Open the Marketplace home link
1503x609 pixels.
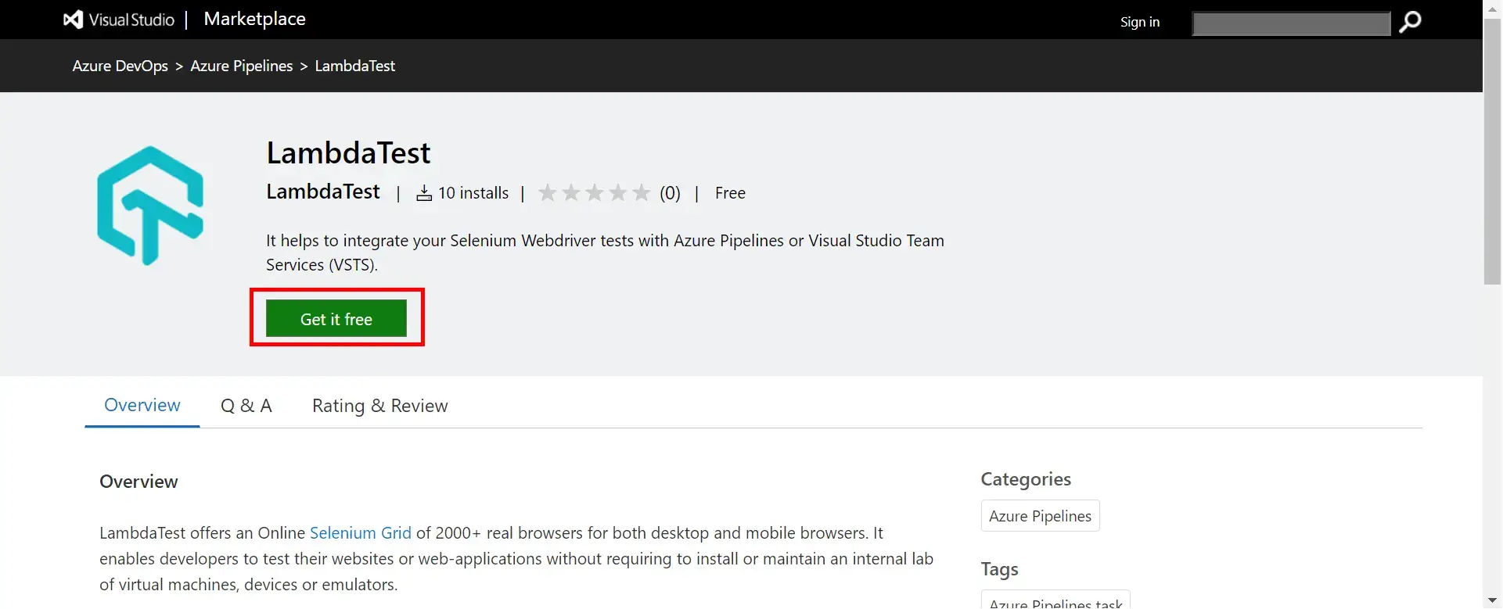click(254, 19)
